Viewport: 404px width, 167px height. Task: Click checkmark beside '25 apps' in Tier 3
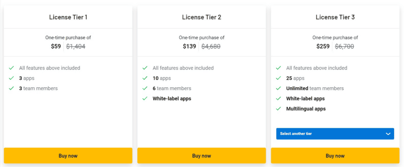click(279, 78)
